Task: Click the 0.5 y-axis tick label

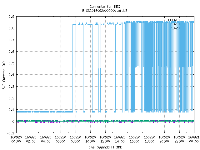Action: click(x=11, y=63)
